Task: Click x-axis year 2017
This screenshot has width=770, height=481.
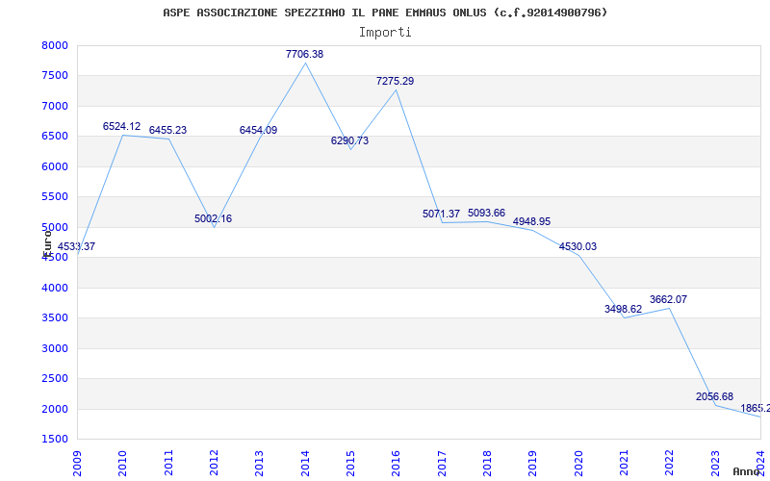Action: (442, 464)
